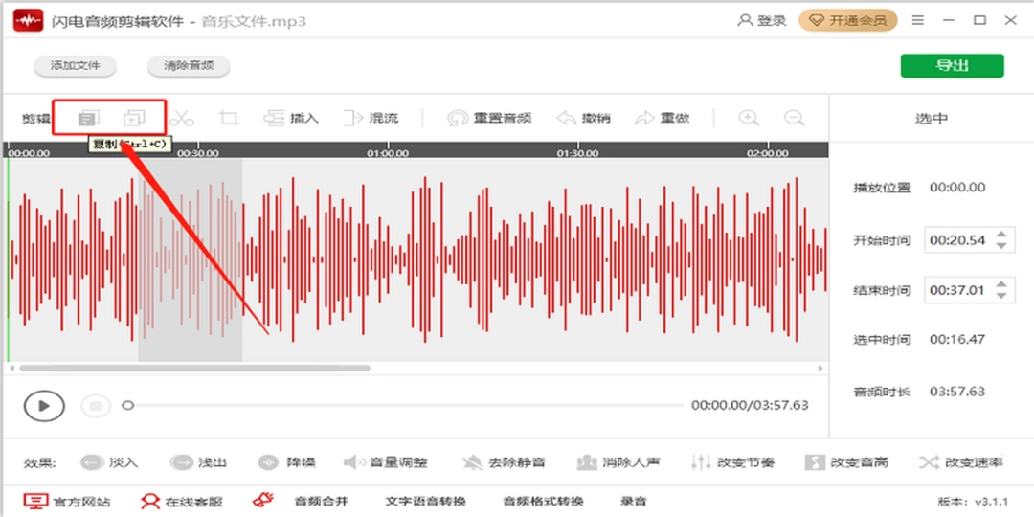Viewport: 1034px width, 517px height.
Task: Open 改变速率 speed change effect
Action: coord(961,462)
